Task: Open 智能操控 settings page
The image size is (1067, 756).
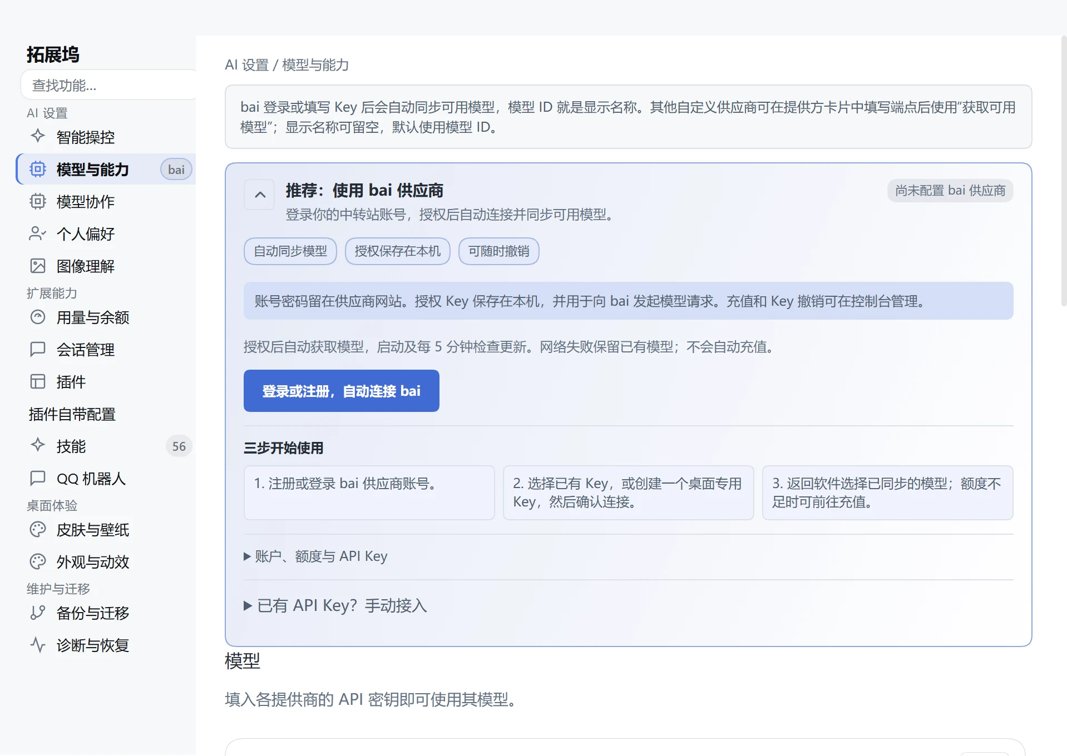Action: (106, 137)
